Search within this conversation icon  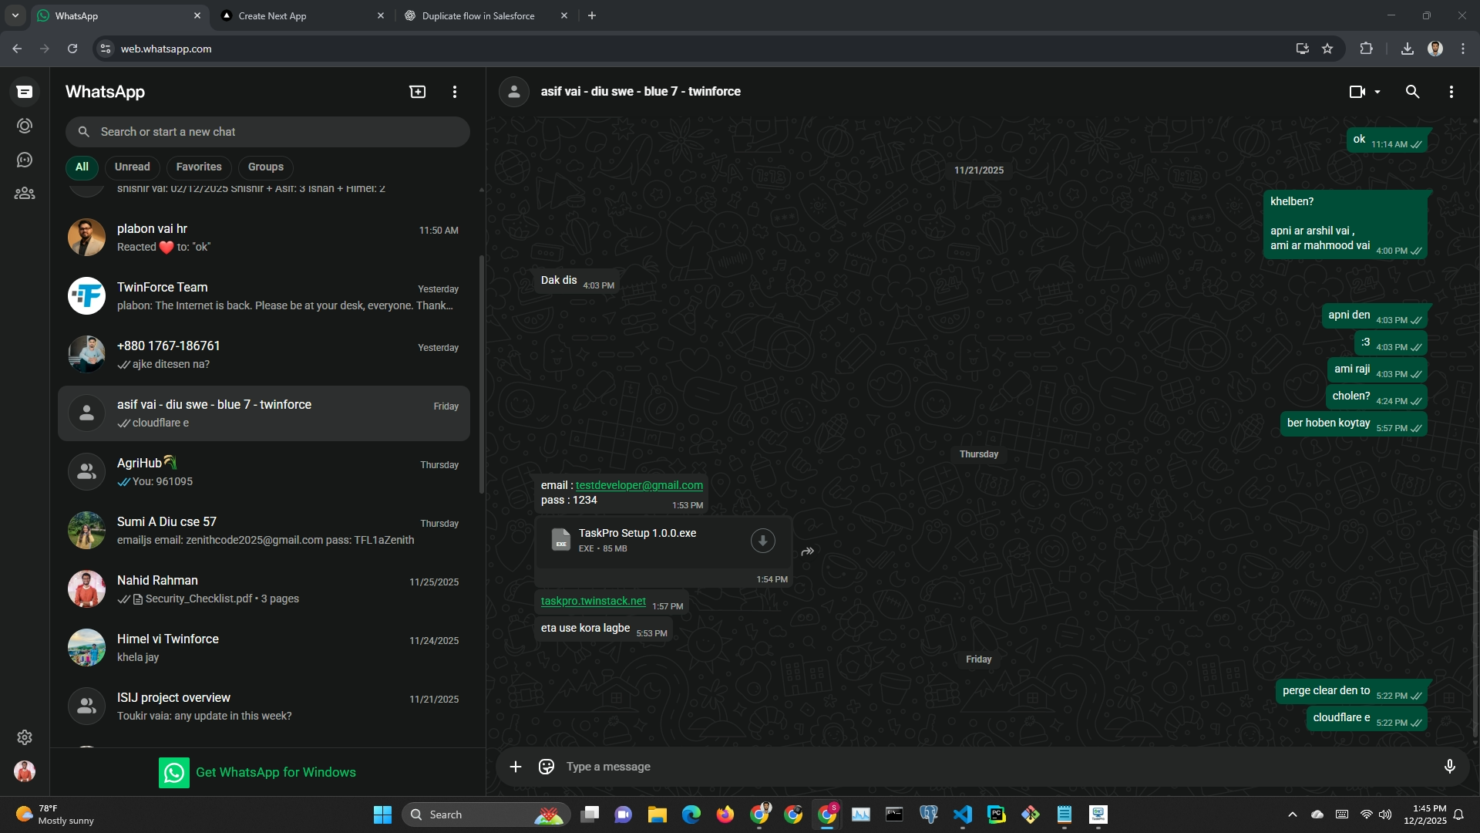pyautogui.click(x=1412, y=92)
